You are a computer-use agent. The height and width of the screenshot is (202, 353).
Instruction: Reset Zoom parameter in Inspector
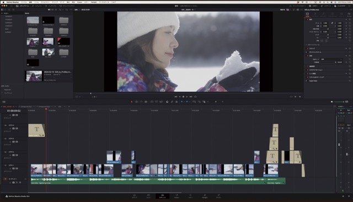coord(350,23)
